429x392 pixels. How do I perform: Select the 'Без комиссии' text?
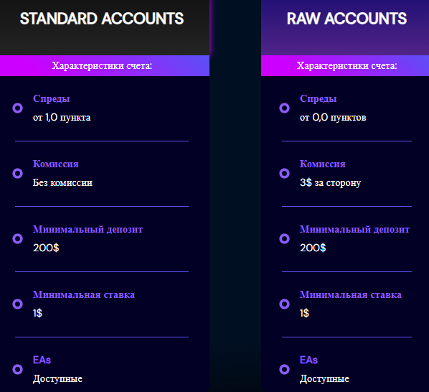pyautogui.click(x=62, y=182)
